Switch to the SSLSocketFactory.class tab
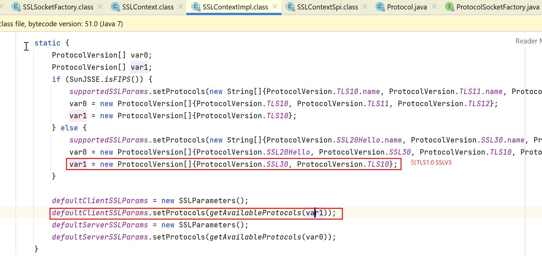 pos(58,7)
